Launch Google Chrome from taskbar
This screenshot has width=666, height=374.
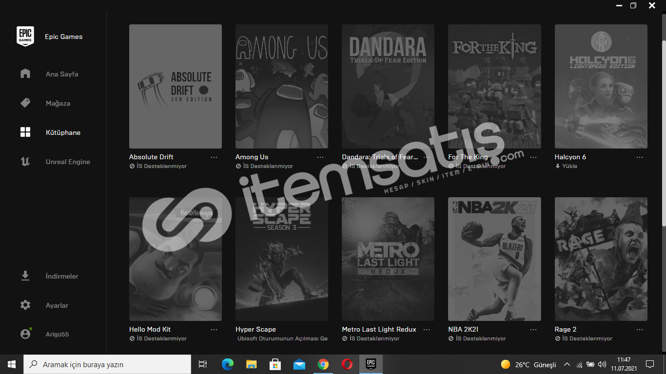point(323,364)
